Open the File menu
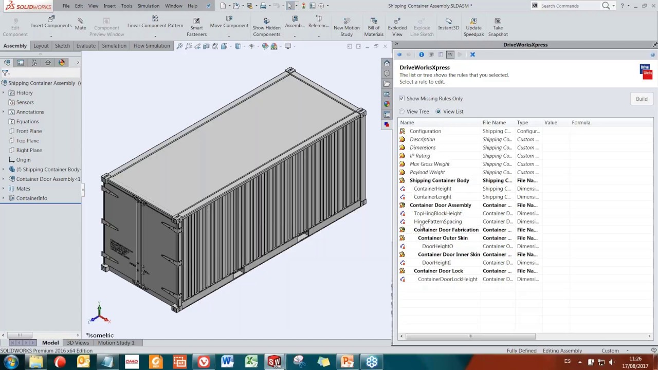658x370 pixels. (66, 6)
